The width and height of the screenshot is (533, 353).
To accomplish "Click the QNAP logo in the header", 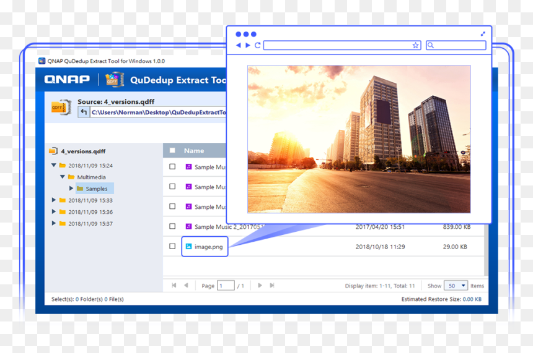I will [67, 79].
